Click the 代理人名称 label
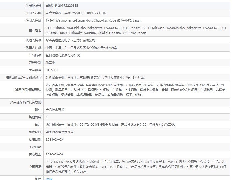This screenshot has height=180, width=233. click(x=33, y=40)
